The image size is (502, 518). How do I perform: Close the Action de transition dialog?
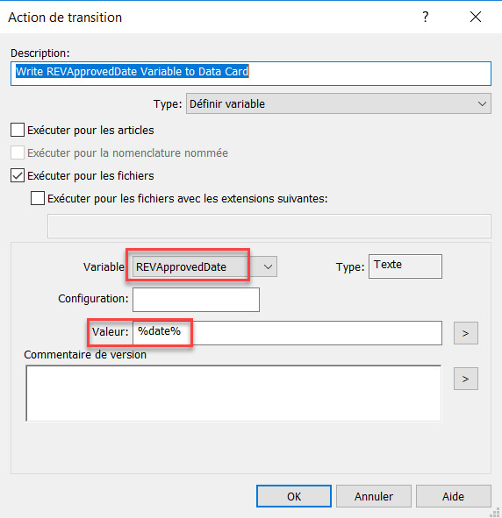tap(475, 17)
